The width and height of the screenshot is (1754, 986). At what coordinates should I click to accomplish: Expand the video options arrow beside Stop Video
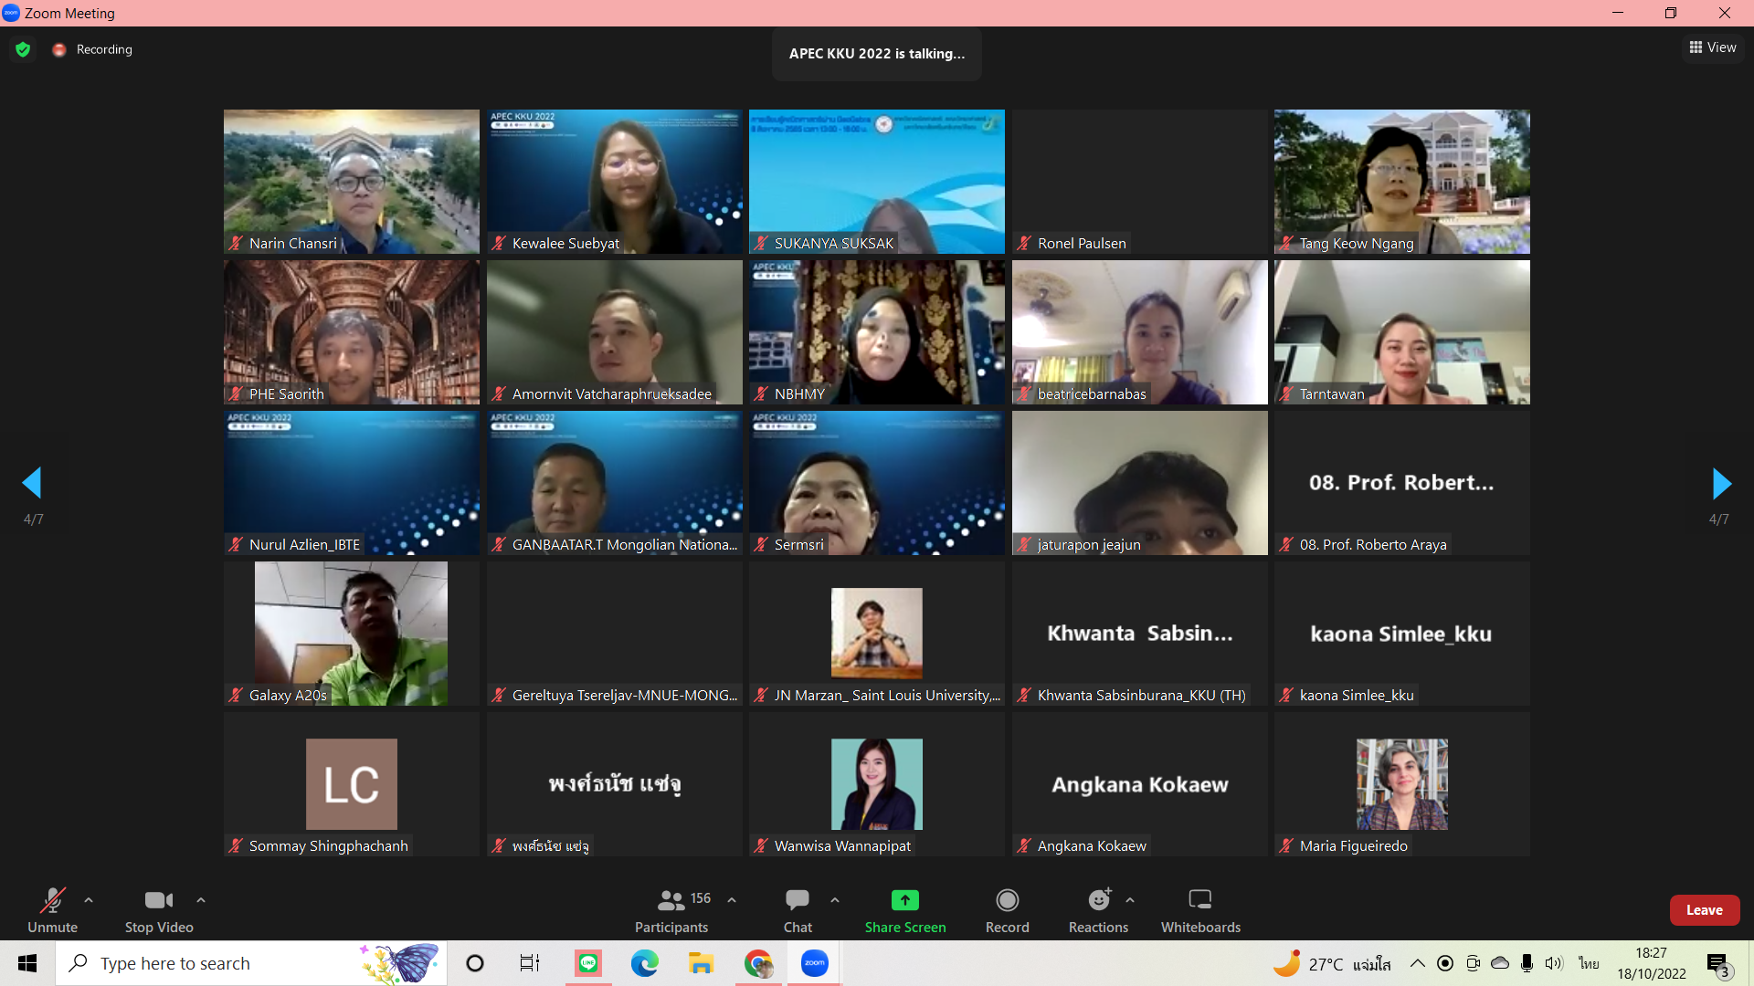201,900
